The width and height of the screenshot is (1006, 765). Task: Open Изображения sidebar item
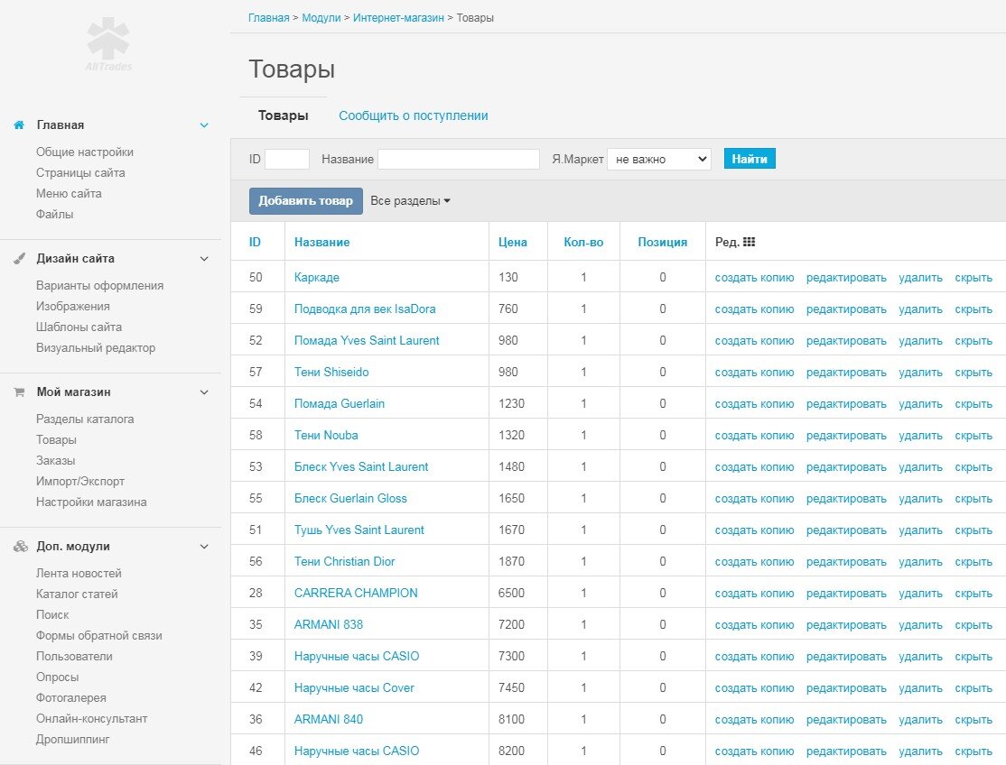[72, 306]
